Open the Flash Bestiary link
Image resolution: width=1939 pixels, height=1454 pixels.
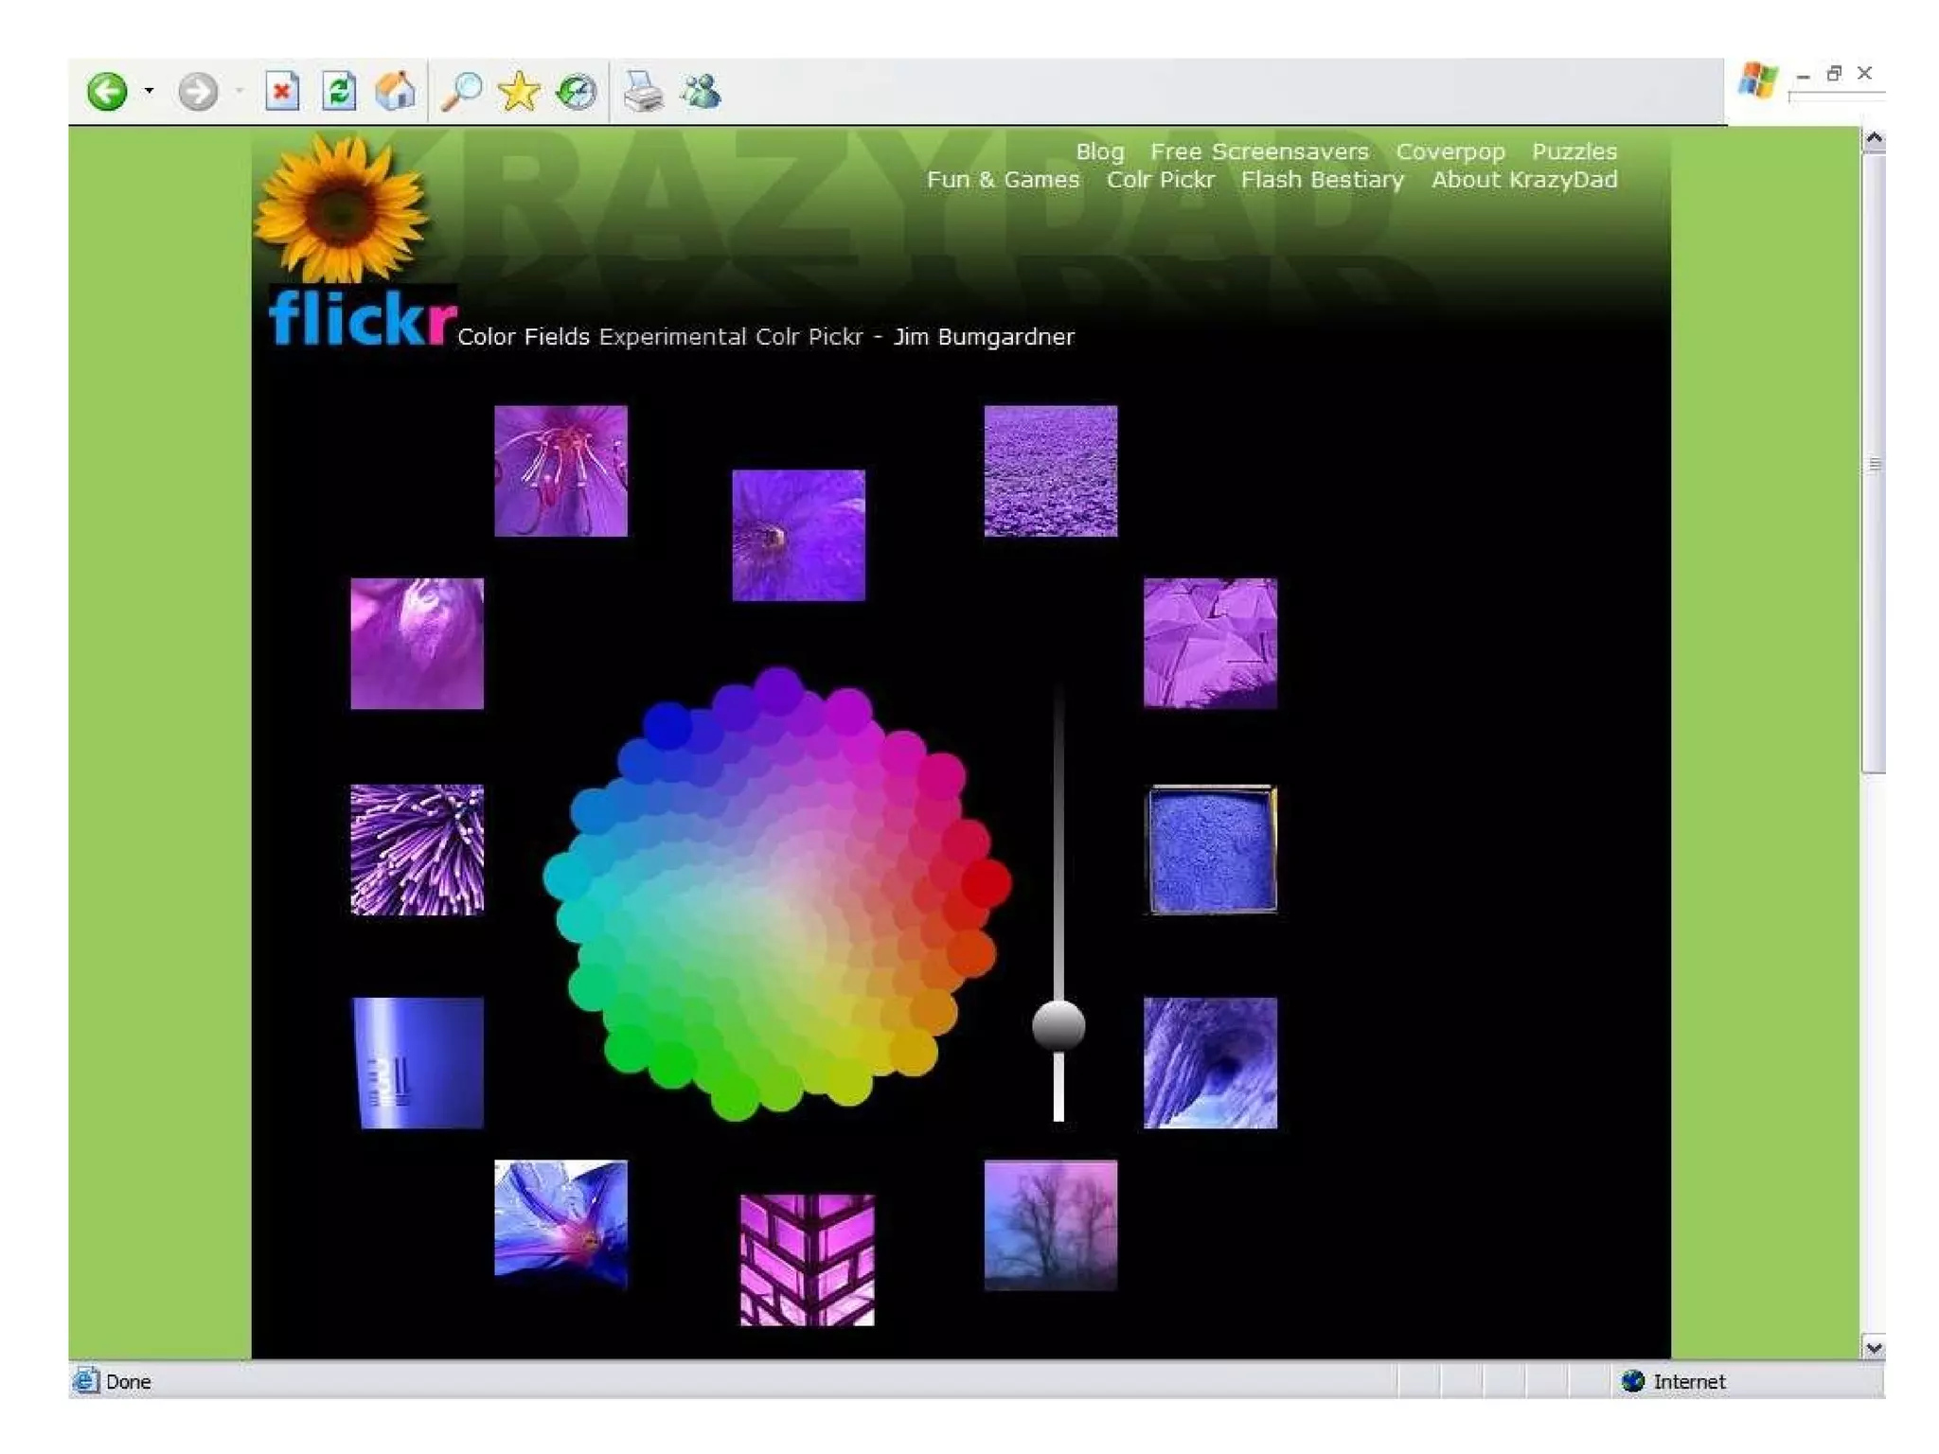pyautogui.click(x=1322, y=180)
